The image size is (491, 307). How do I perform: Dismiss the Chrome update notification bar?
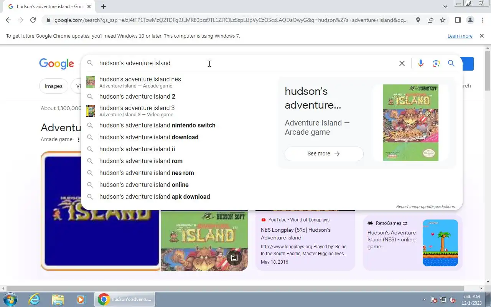481,36
